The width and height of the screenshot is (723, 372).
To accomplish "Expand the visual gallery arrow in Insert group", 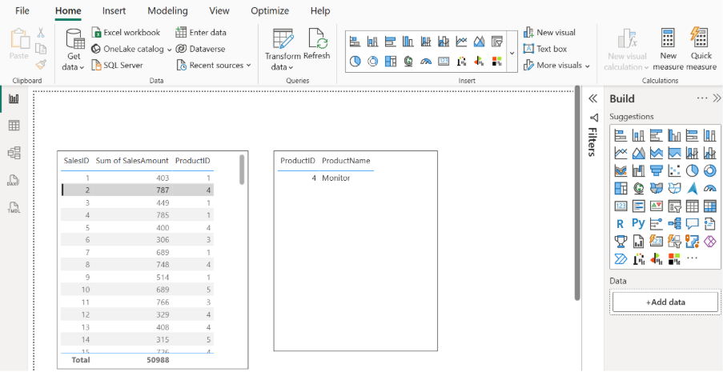I will (512, 53).
